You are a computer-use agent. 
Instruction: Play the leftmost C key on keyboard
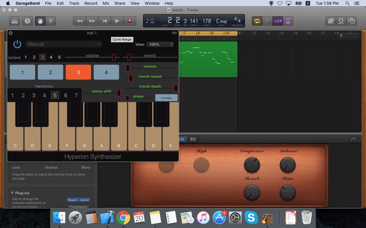click(15, 139)
